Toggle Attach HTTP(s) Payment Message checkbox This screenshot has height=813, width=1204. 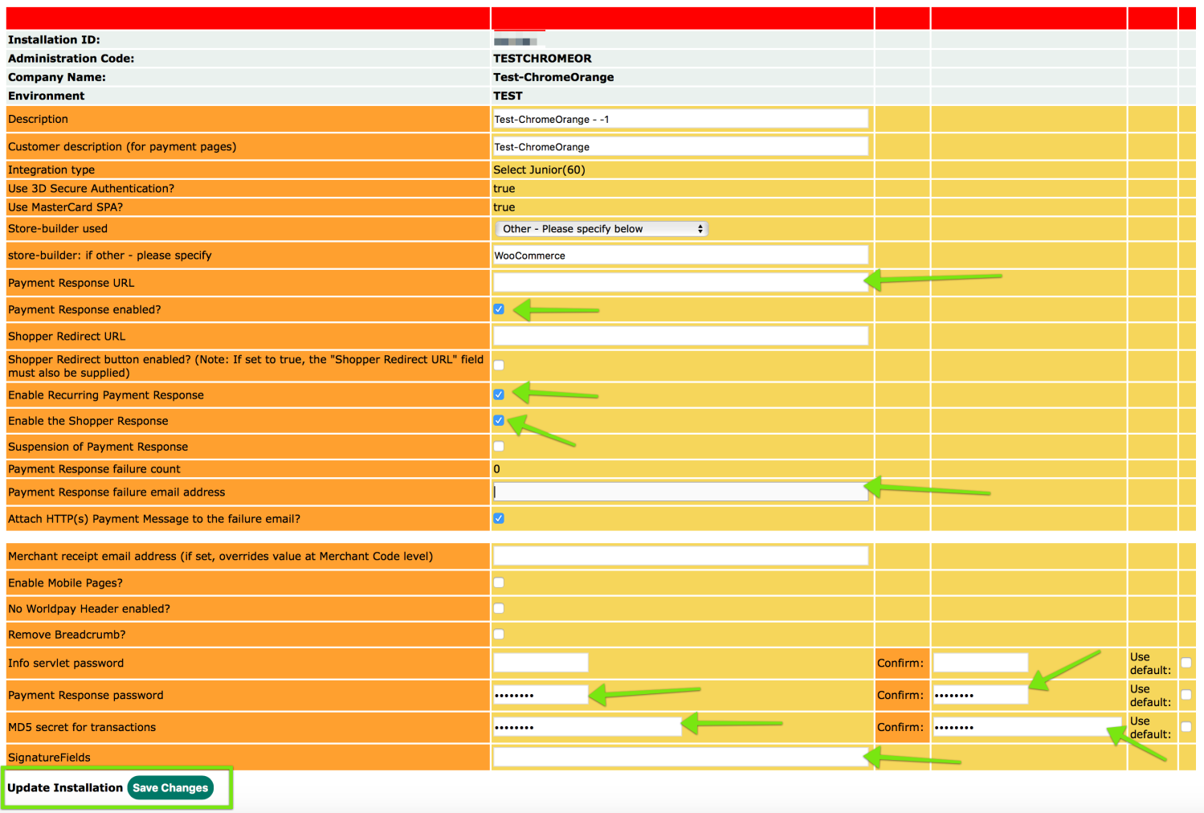(x=499, y=518)
